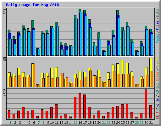
Task: Select day 16 on the x-axis
Action: pyautogui.click(x=80, y=123)
